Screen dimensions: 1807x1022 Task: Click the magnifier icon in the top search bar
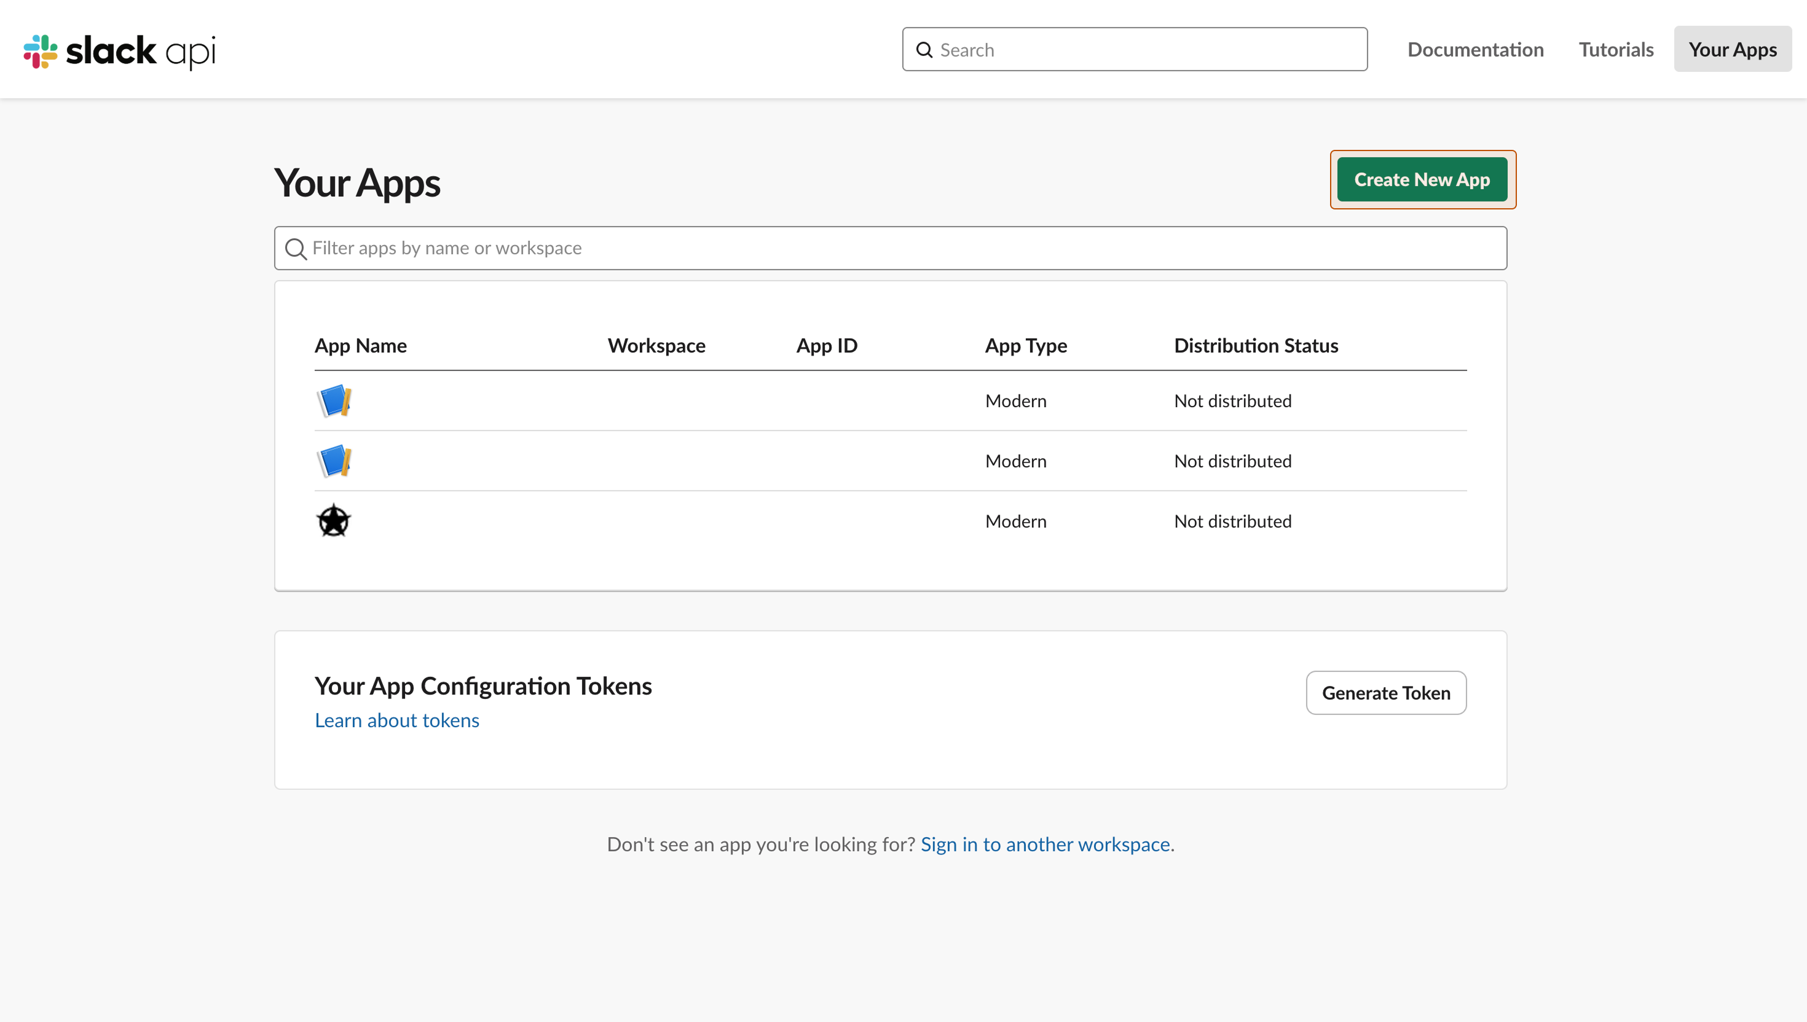pos(924,49)
